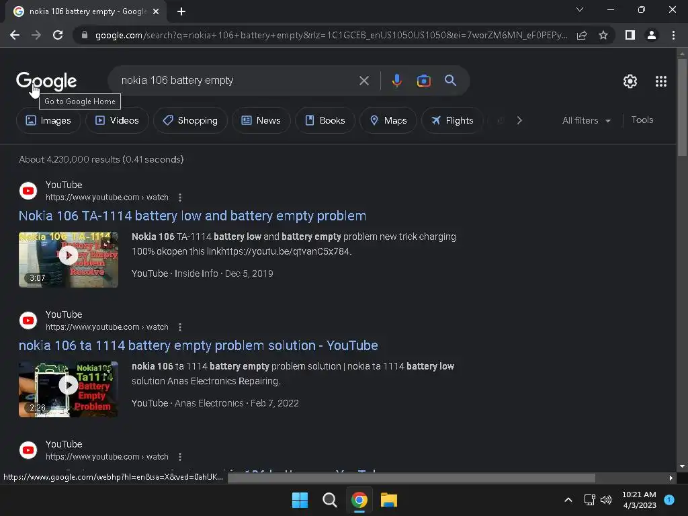This screenshot has width=688, height=516.
Task: Play the 2:26 video thumbnail
Action: pos(69,389)
